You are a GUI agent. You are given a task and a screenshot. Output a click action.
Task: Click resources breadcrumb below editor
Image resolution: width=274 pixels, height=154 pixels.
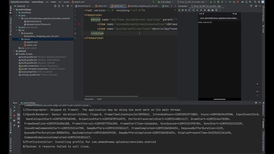(89, 99)
